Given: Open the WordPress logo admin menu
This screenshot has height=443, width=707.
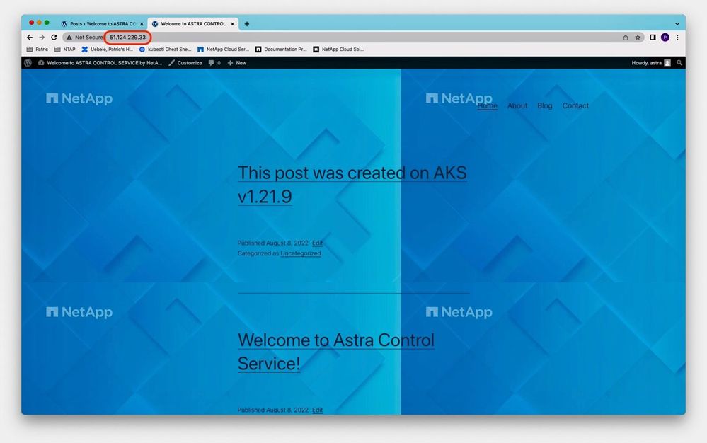Looking at the screenshot, I should click(x=28, y=63).
